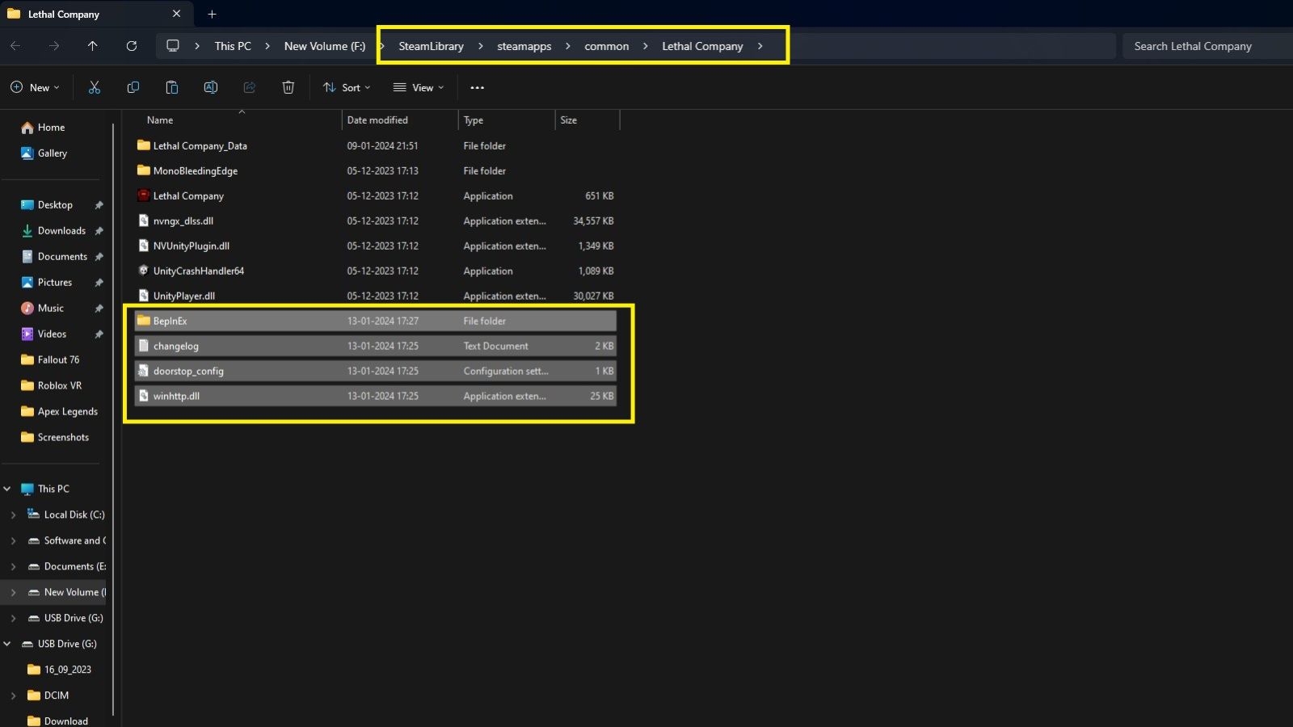Collapse the USB Drive (G:) tree
The width and height of the screenshot is (1293, 727).
[x=6, y=644]
